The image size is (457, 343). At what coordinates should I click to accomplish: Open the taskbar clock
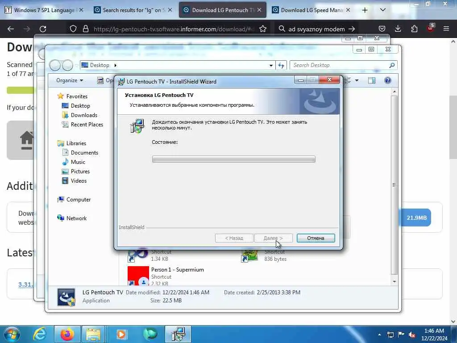tap(434, 335)
